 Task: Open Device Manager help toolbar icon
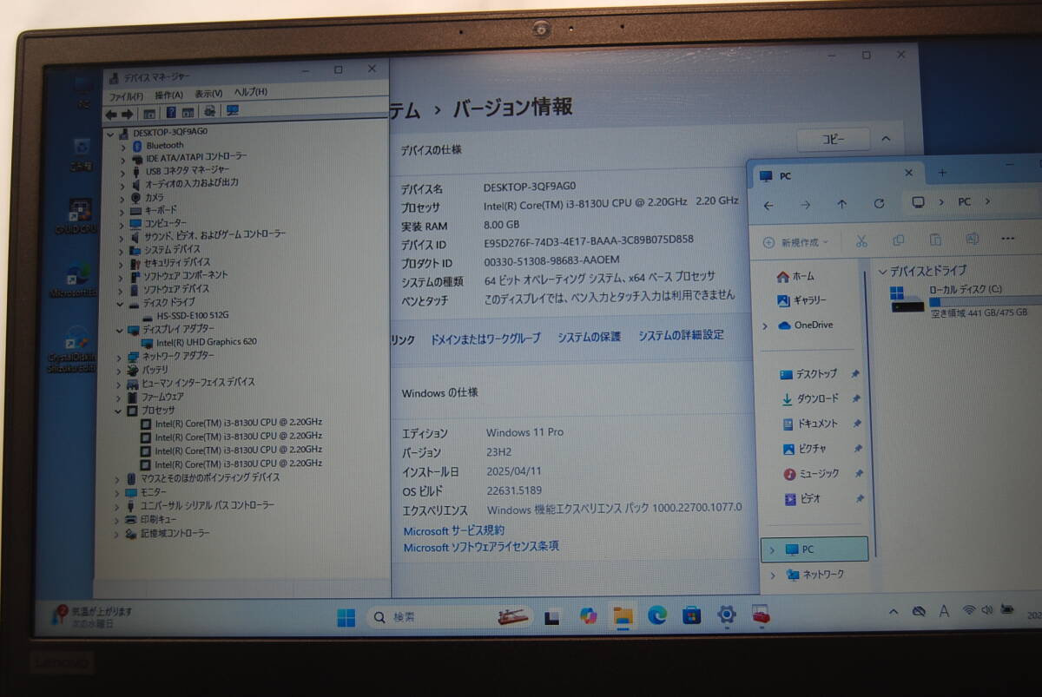[171, 113]
